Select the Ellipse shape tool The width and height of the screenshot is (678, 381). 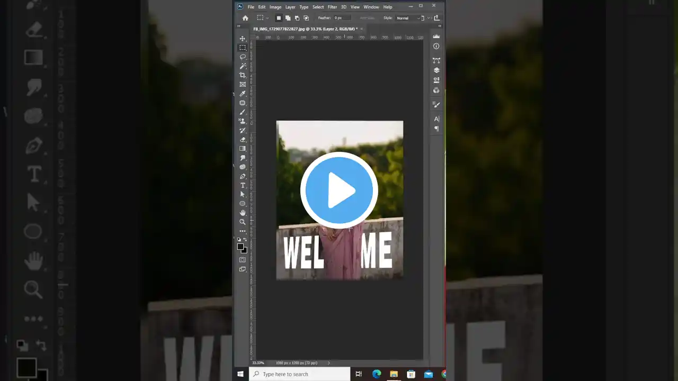[243, 203]
